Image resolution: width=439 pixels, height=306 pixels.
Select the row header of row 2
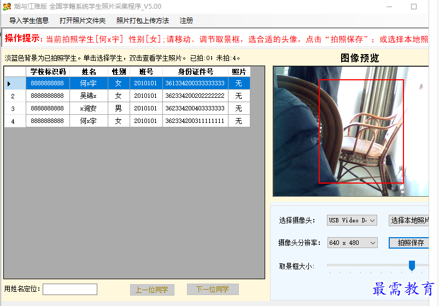coord(15,96)
